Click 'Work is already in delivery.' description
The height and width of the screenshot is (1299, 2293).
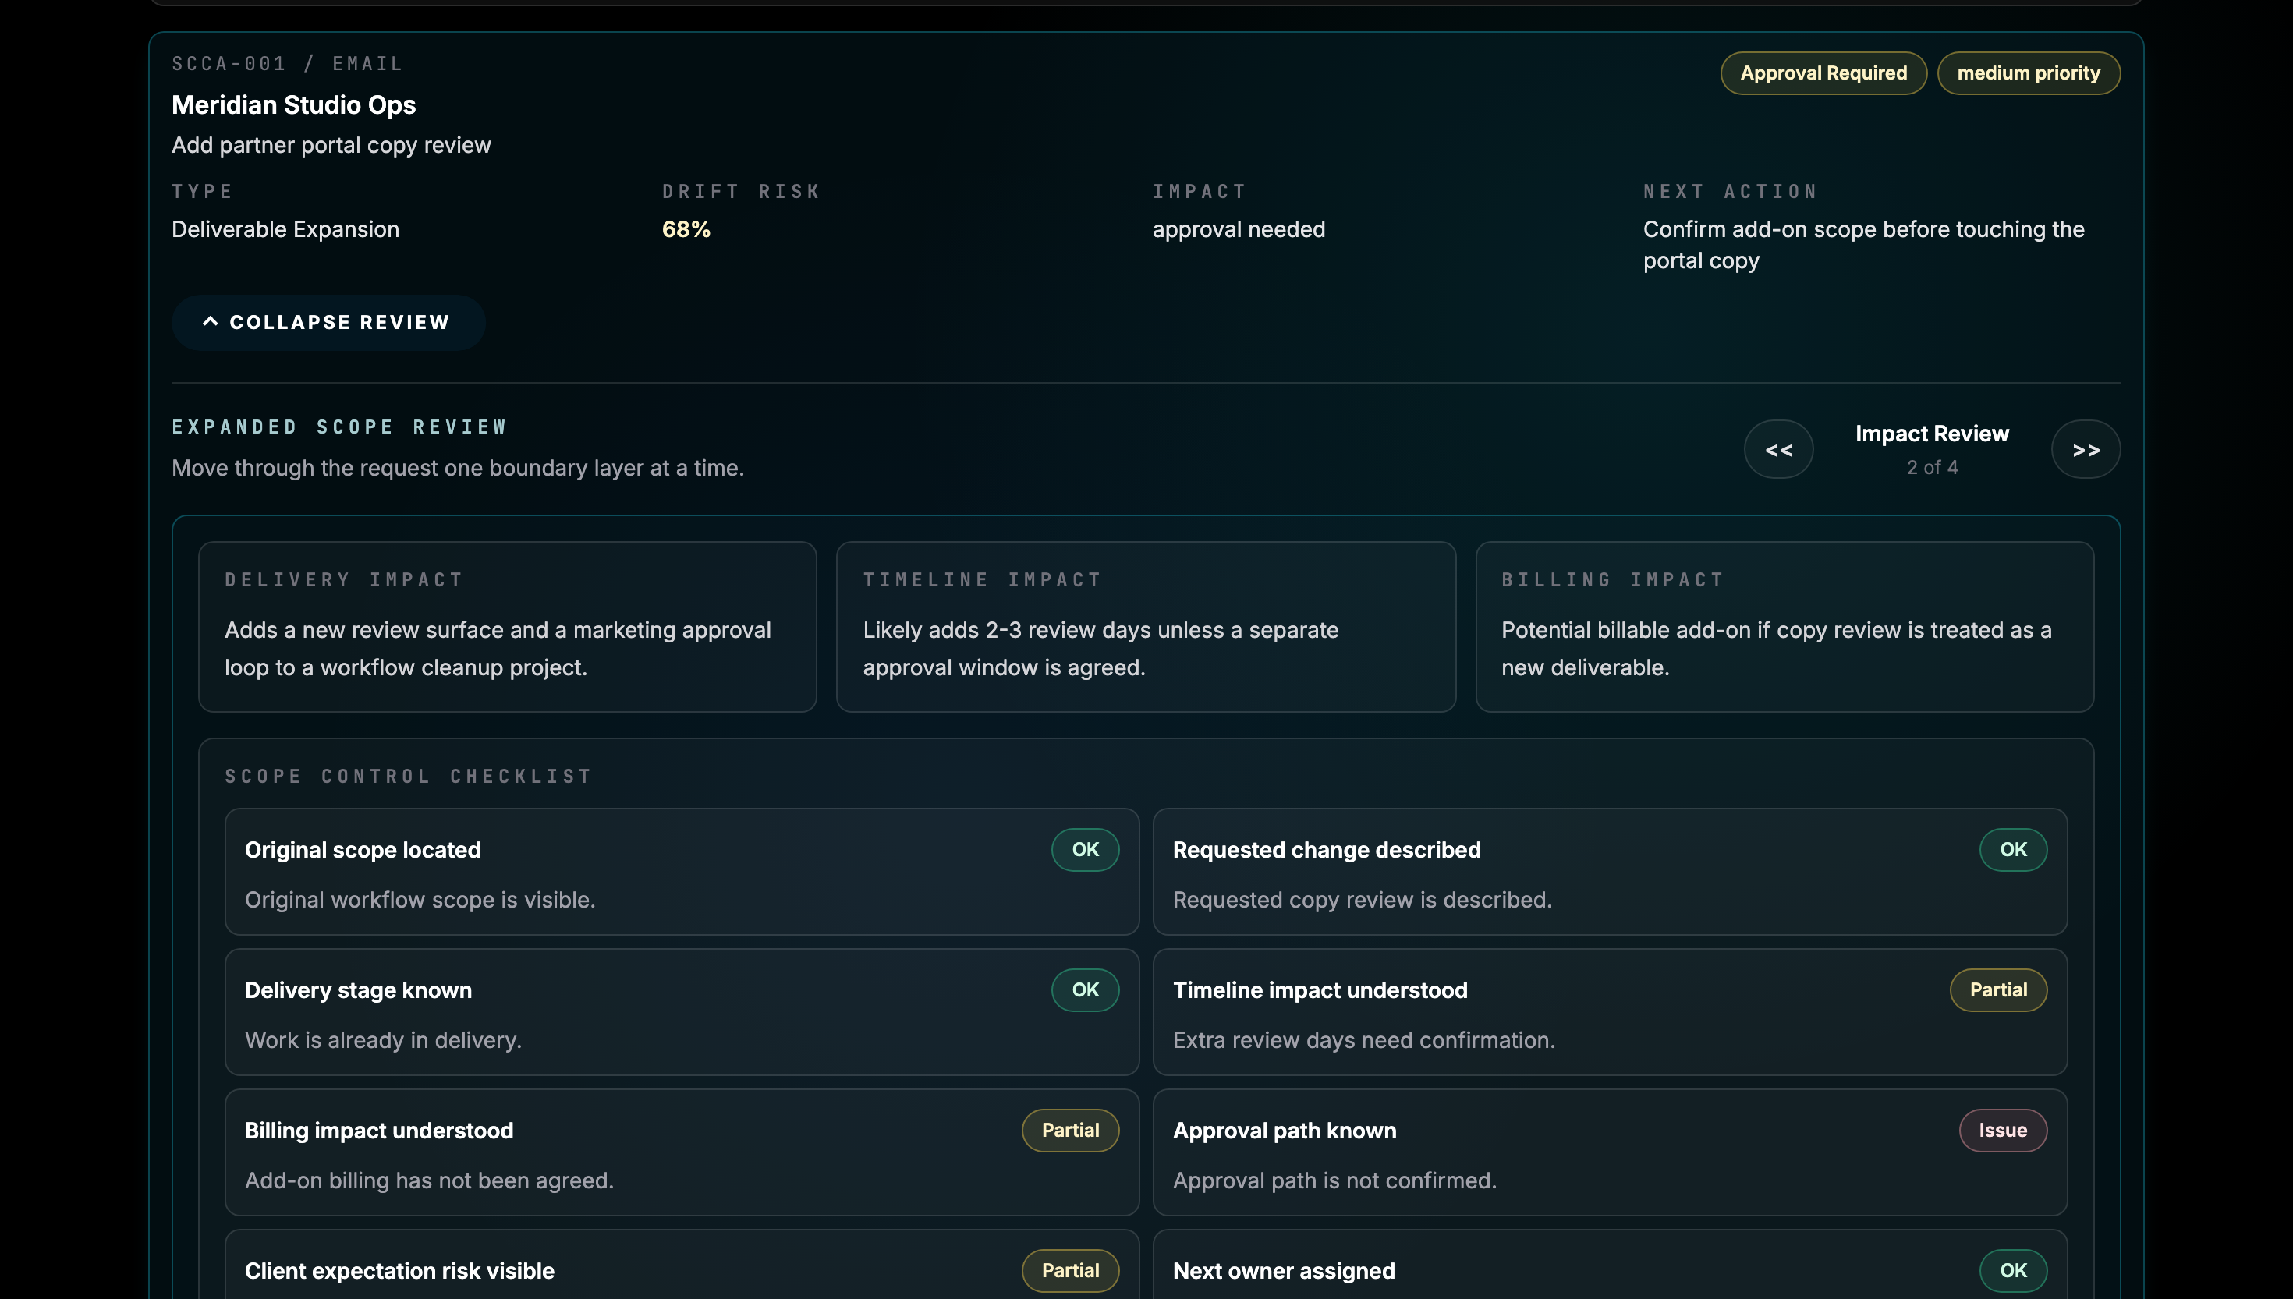(383, 1040)
